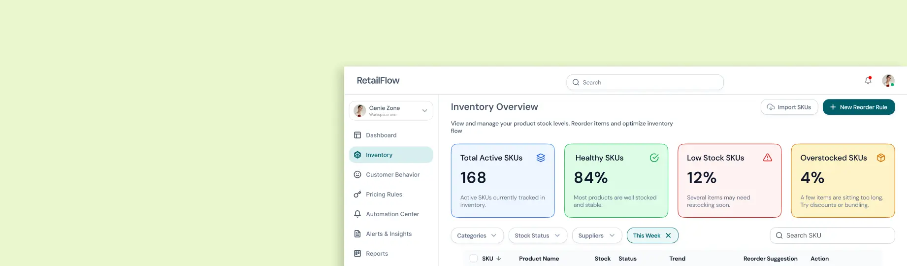Open Alerts & Insights page
This screenshot has height=266, width=907.
[391, 233]
